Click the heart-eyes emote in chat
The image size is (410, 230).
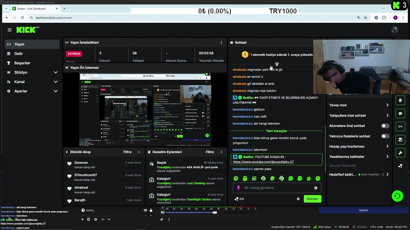coord(236,178)
